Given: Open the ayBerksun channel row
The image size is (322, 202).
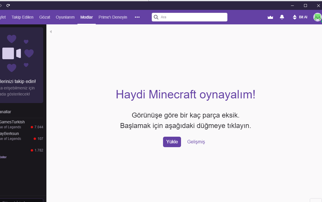Looking at the screenshot, I should [21, 136].
